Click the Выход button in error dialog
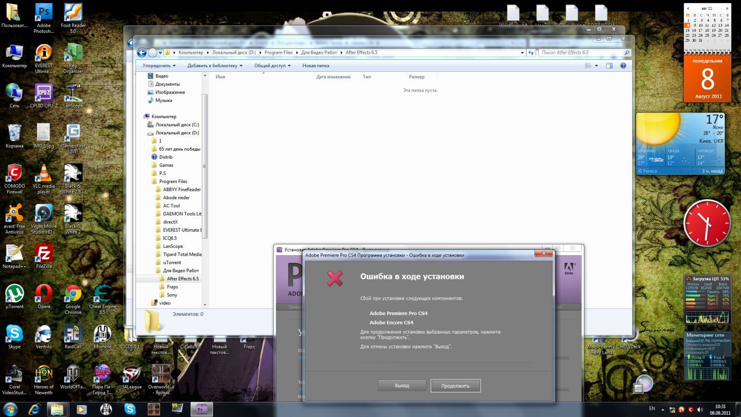The width and height of the screenshot is (741, 417). pos(402,385)
